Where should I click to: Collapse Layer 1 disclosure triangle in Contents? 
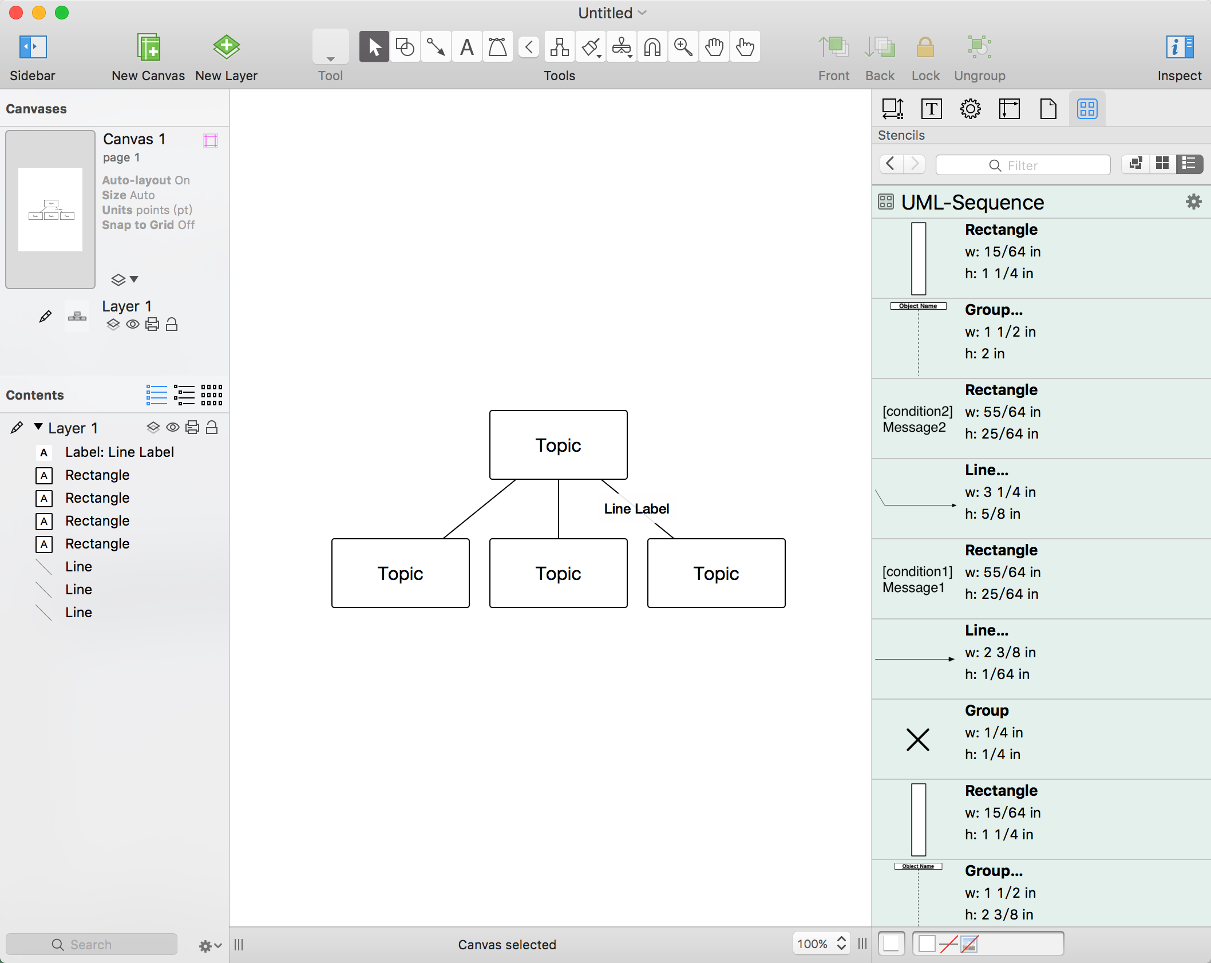38,427
